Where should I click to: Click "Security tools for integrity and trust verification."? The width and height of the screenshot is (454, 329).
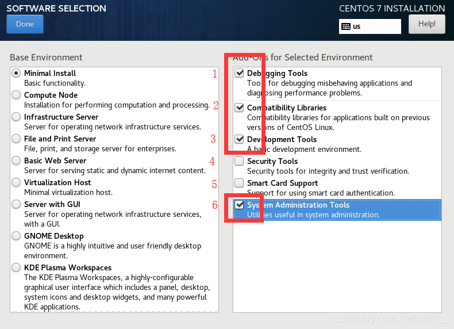[x=328, y=171]
